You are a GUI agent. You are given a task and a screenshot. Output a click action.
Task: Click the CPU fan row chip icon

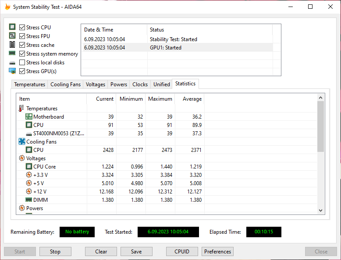[28, 150]
